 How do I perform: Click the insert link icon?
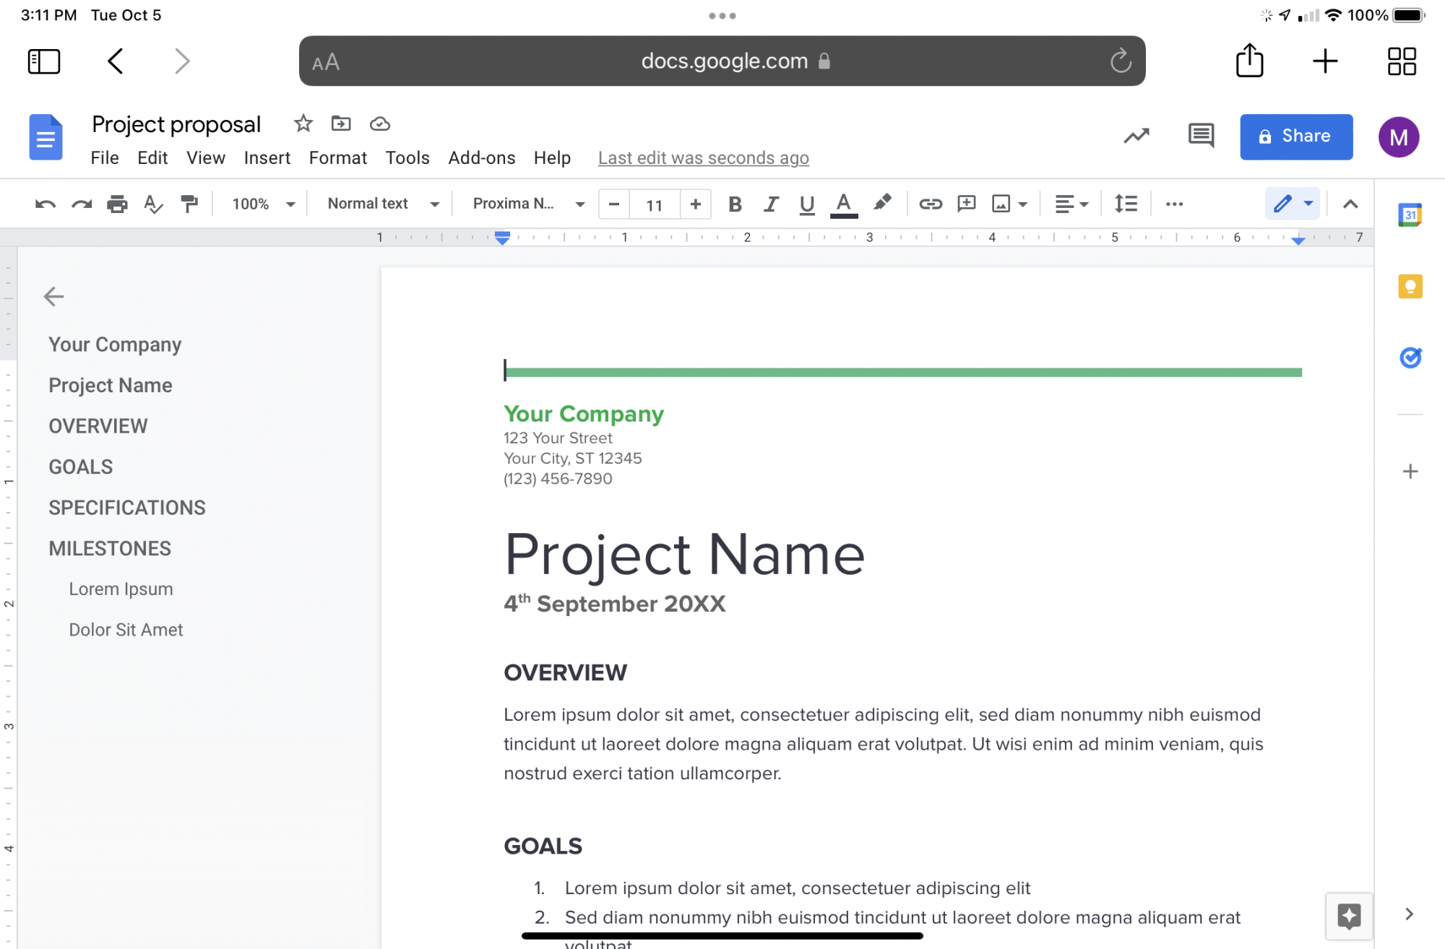(930, 204)
